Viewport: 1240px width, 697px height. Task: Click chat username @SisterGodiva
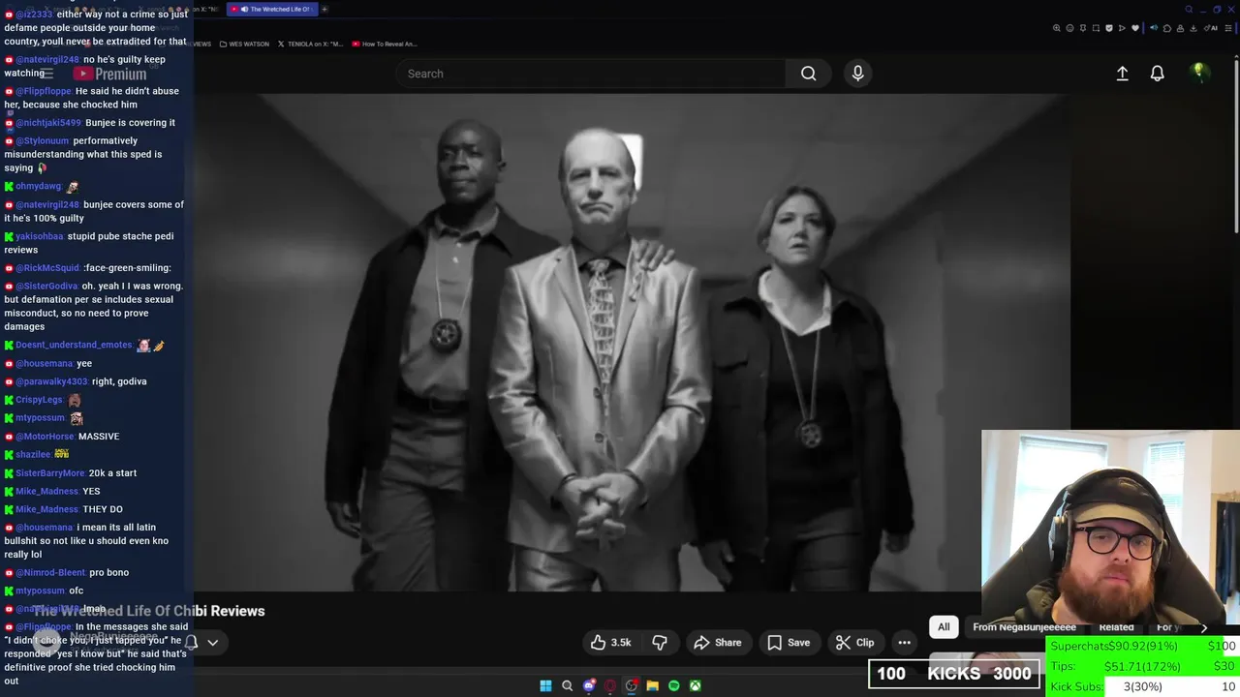tap(46, 287)
